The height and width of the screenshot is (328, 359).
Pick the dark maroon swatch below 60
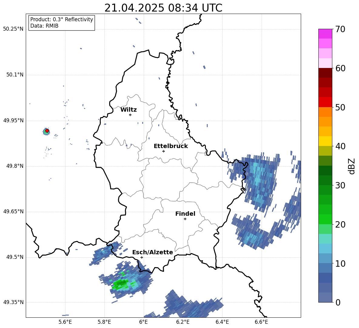(x=325, y=73)
